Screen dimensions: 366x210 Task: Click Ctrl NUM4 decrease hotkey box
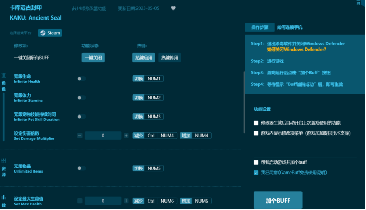(x=155, y=136)
